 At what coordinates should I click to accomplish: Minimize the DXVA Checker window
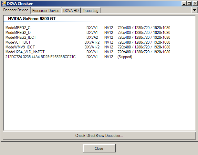point(184,4)
